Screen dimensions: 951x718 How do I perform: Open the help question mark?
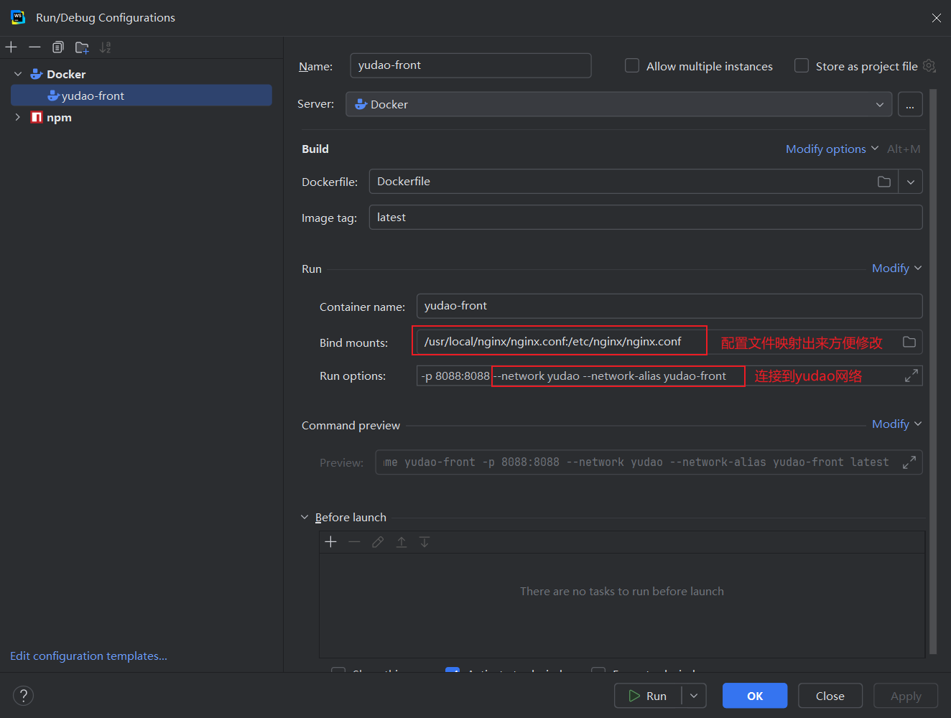[24, 695]
